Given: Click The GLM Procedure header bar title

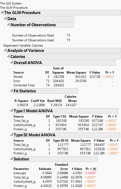Looking at the screenshot, I should click(22, 13).
